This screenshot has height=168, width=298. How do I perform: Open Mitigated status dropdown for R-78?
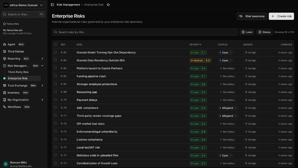(228, 108)
